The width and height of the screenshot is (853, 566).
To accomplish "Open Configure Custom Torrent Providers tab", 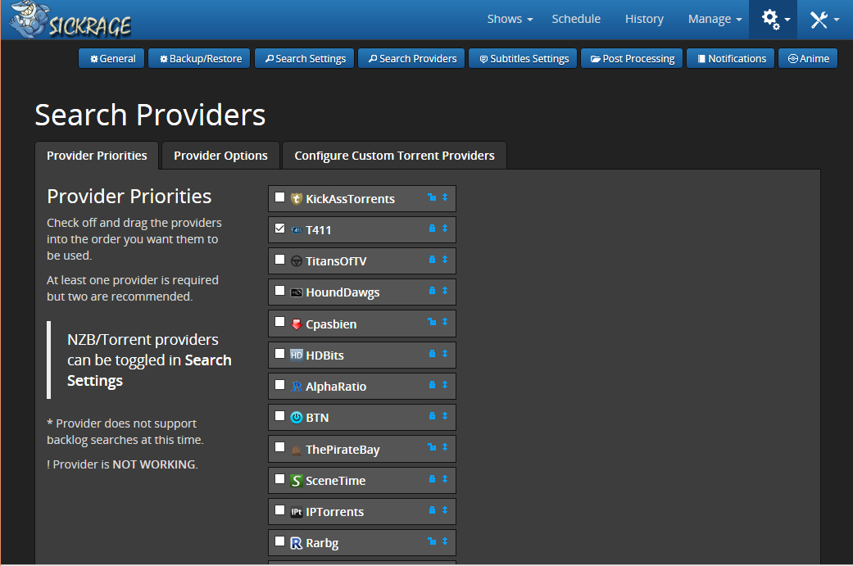I will pos(394,156).
